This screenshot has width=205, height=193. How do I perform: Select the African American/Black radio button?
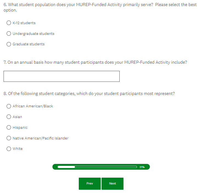(x=9, y=106)
